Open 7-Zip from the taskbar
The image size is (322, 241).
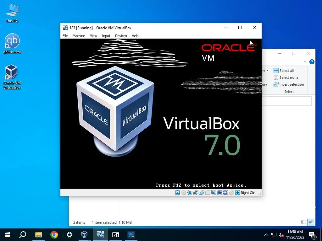[x=116, y=235]
